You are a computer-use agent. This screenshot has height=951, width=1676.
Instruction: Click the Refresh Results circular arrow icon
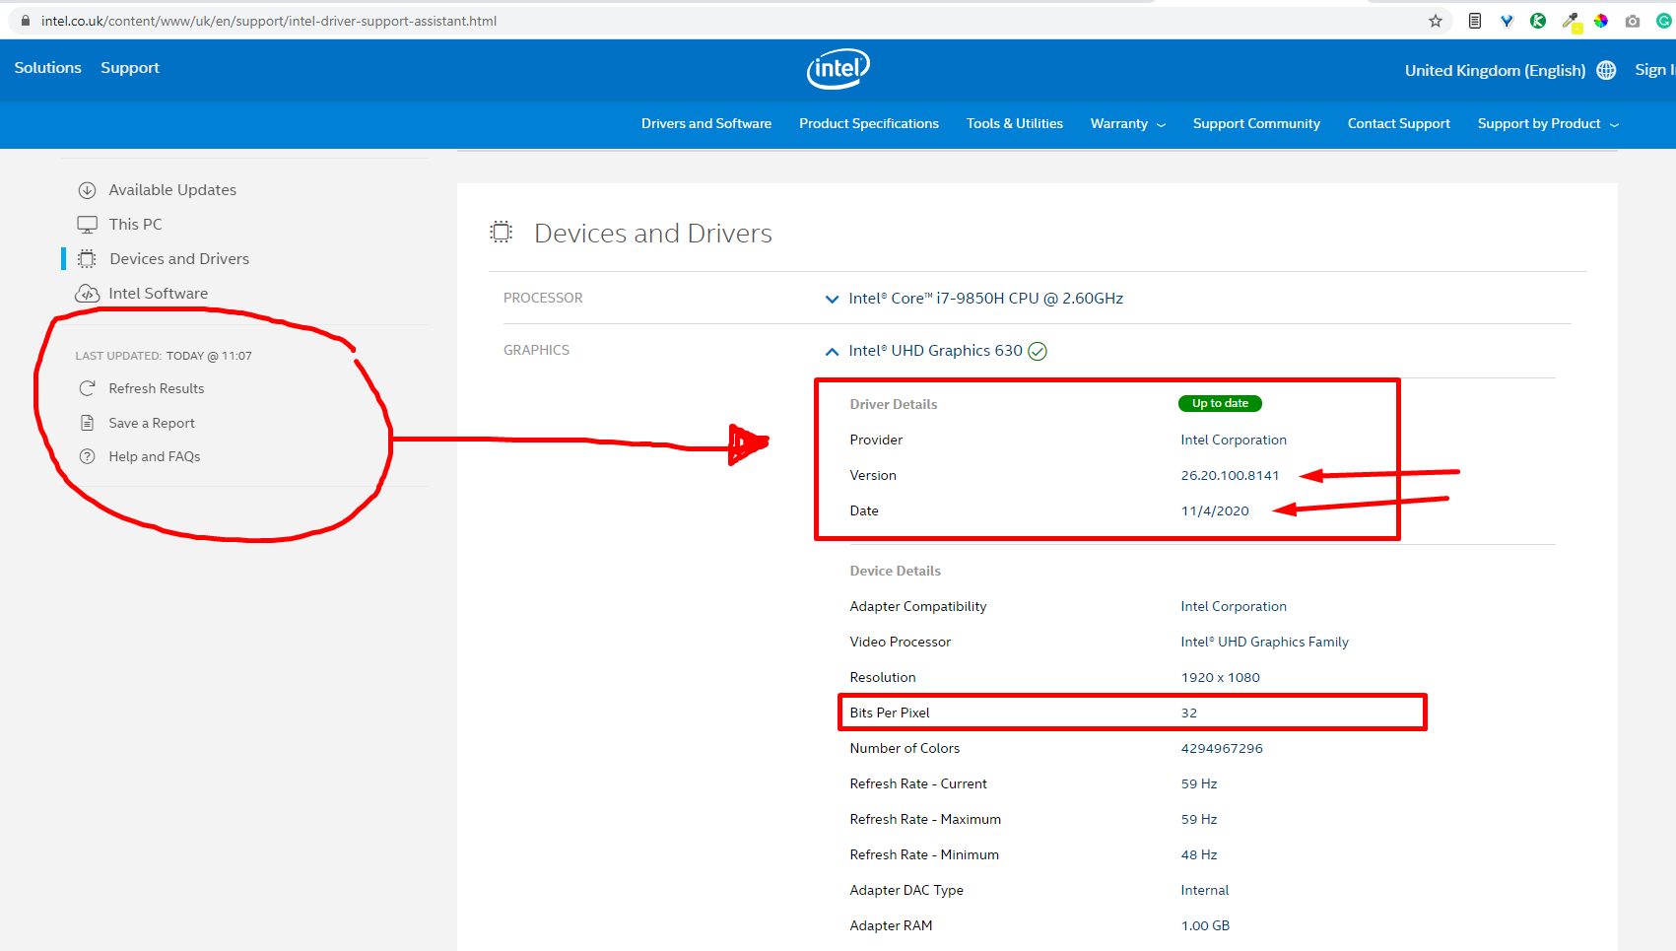88,388
